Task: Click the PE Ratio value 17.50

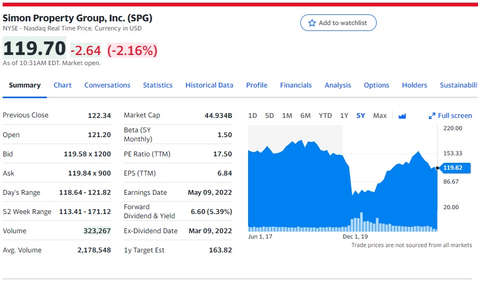Action: 222,154
